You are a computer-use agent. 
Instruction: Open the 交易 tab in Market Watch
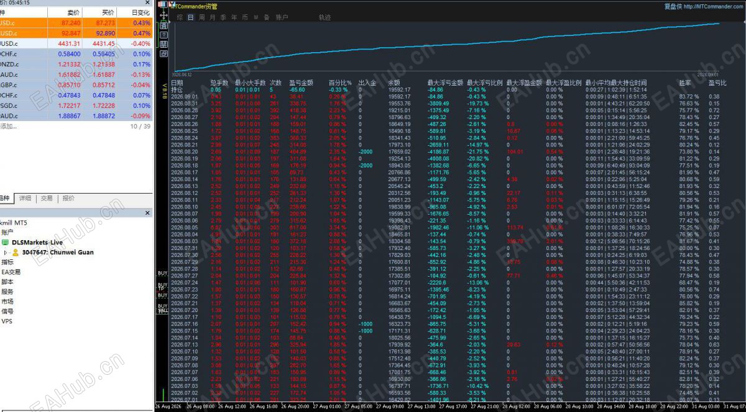47,199
